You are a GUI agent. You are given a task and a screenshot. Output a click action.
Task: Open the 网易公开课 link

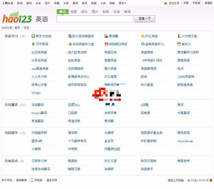(39, 85)
